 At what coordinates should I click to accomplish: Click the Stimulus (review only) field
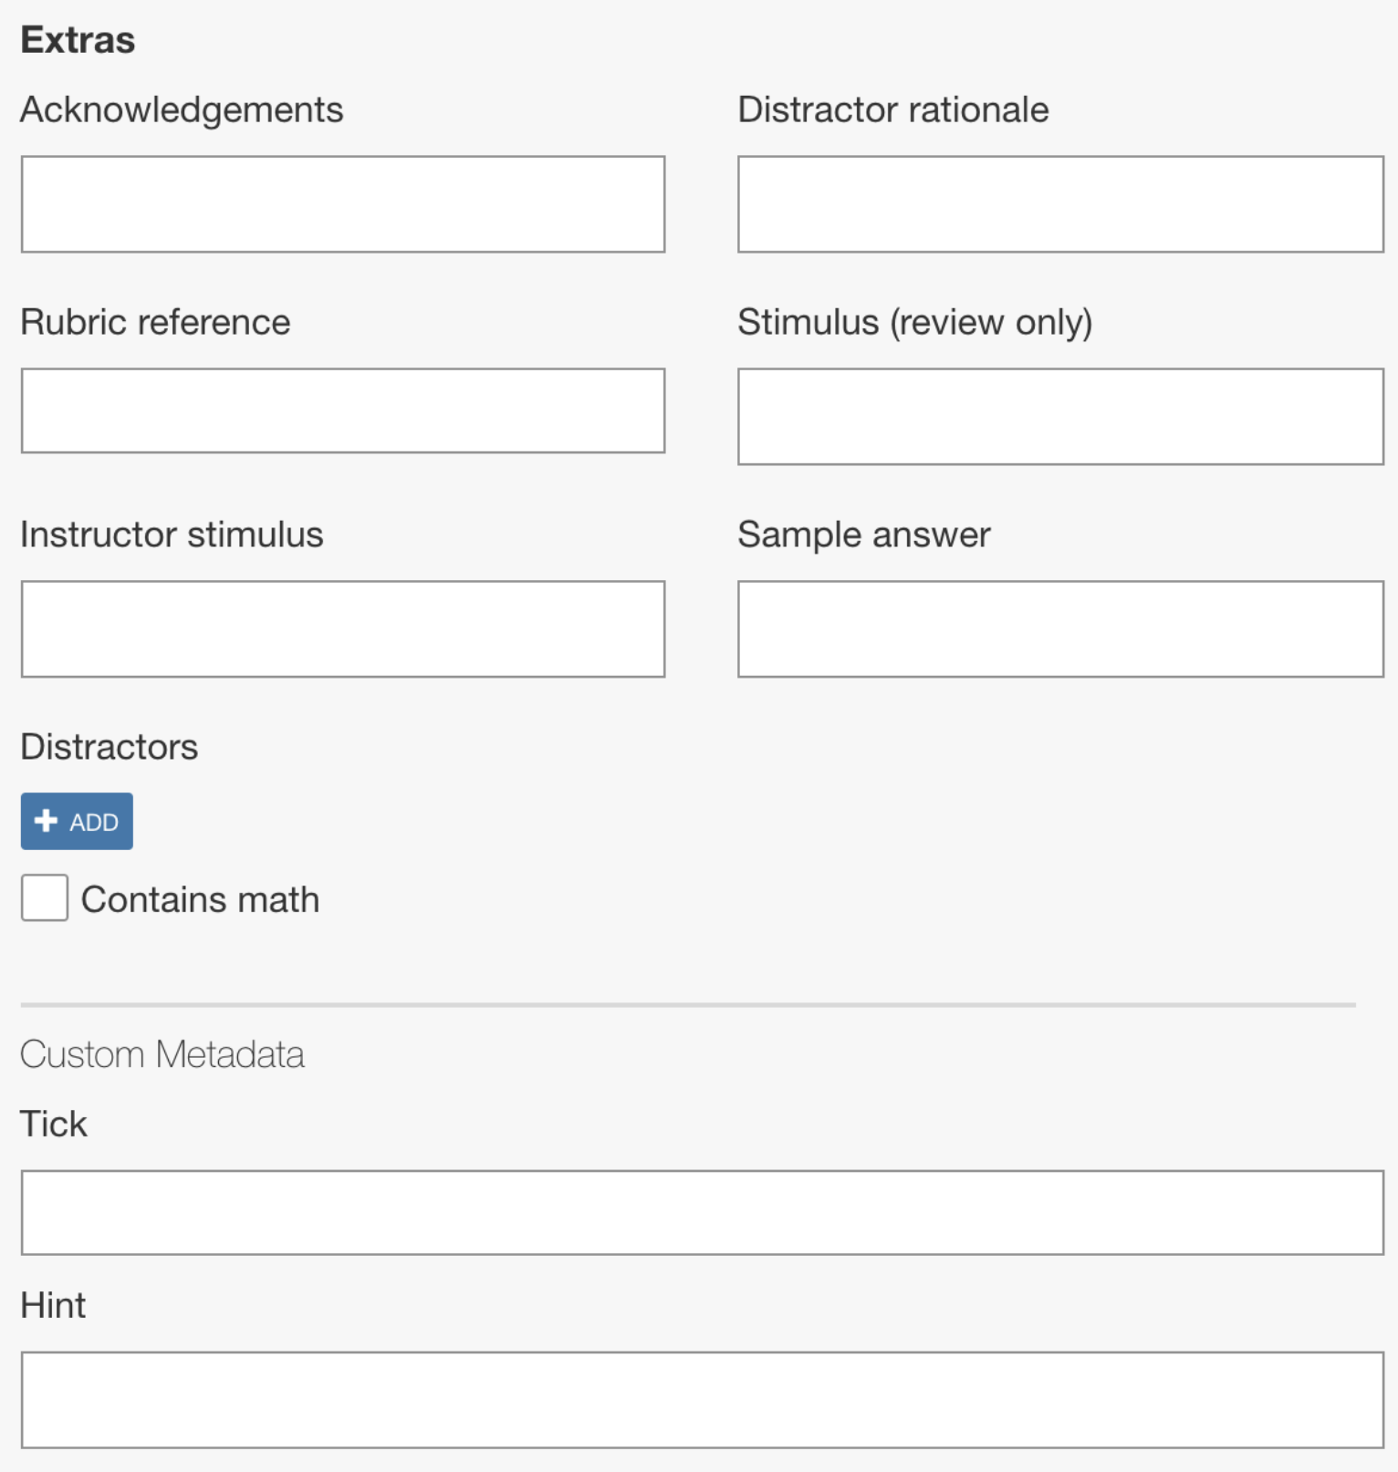tap(1059, 417)
